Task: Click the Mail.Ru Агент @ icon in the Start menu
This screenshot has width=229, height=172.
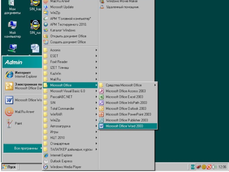Action: click(x=9, y=112)
